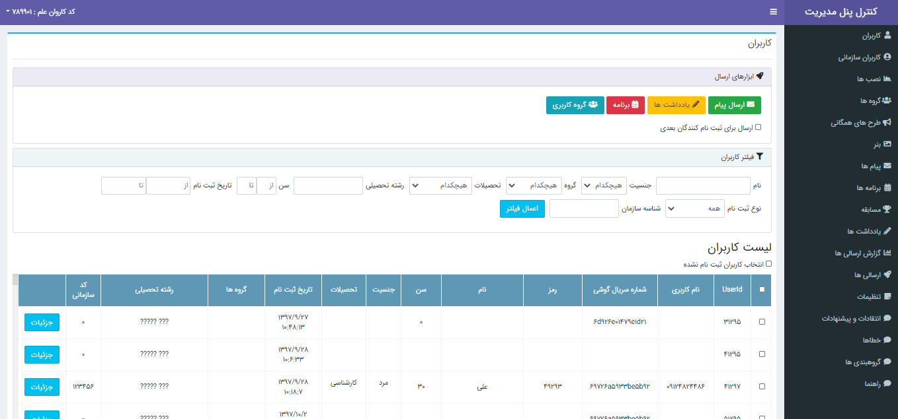
Task: Click the trophy icon next to مسابقه
Action: 887,210
